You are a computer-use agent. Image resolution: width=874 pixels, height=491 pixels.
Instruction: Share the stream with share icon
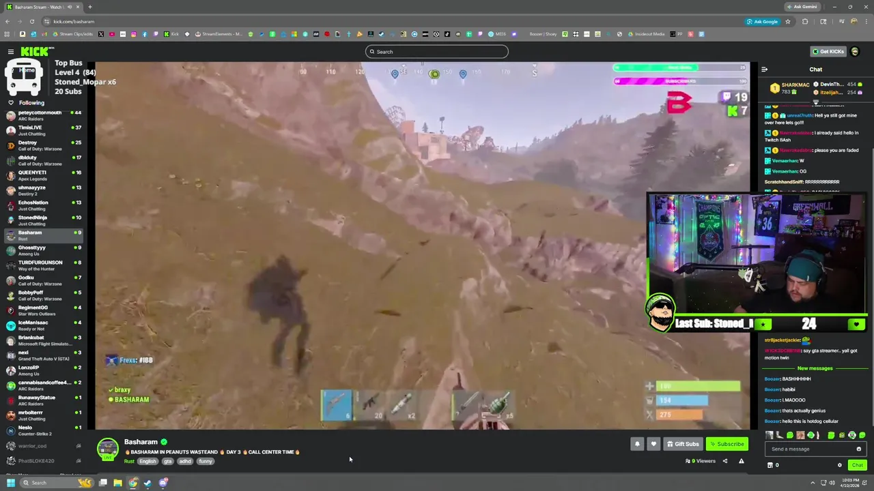pos(725,461)
